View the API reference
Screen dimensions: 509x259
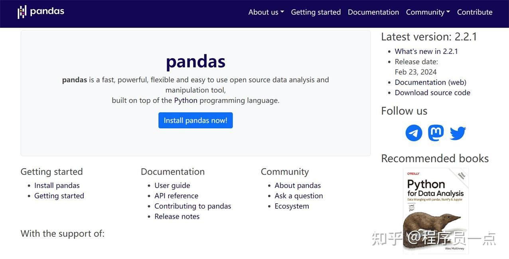[176, 196]
